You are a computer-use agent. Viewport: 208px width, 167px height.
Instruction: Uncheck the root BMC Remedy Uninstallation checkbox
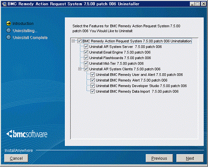point(79,41)
